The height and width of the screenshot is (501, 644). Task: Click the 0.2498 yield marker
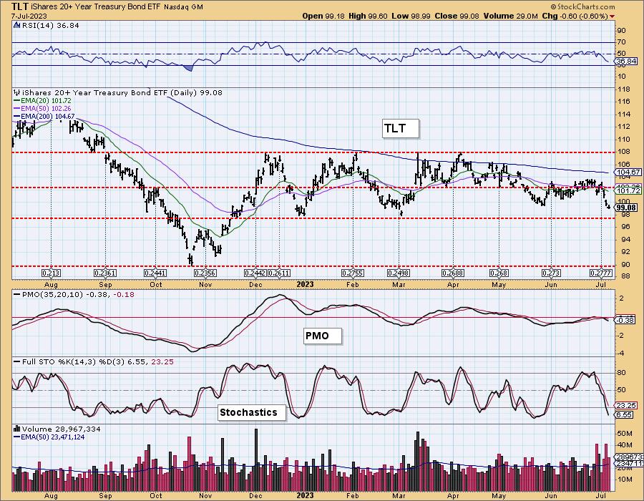point(399,273)
